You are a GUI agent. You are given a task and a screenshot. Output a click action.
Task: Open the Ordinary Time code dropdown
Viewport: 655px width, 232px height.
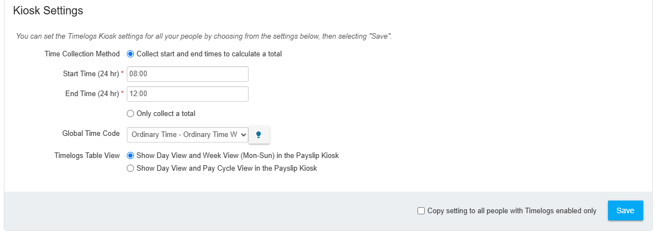[188, 135]
